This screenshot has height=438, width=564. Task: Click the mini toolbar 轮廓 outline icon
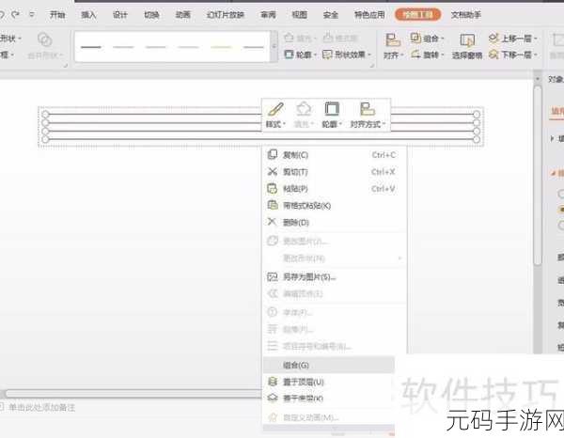[332, 109]
